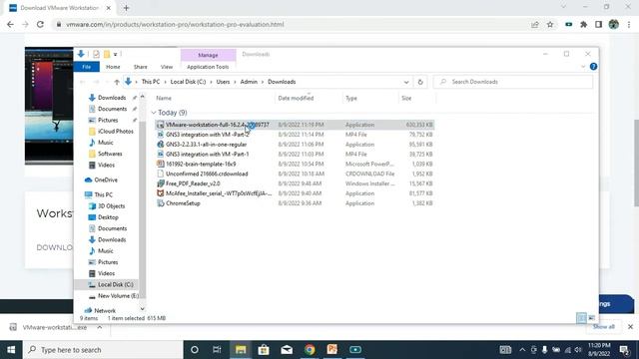The height and width of the screenshot is (359, 639).
Task: Click Admin in the address breadcrumb
Action: coord(249,82)
